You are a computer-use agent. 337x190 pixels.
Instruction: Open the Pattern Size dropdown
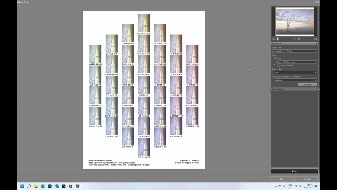(295, 73)
